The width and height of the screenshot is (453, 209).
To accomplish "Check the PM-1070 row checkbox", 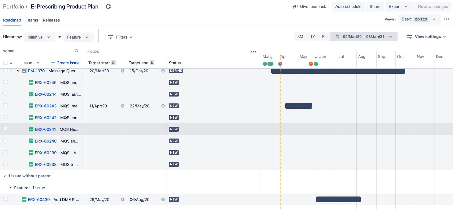I will click(x=5, y=70).
